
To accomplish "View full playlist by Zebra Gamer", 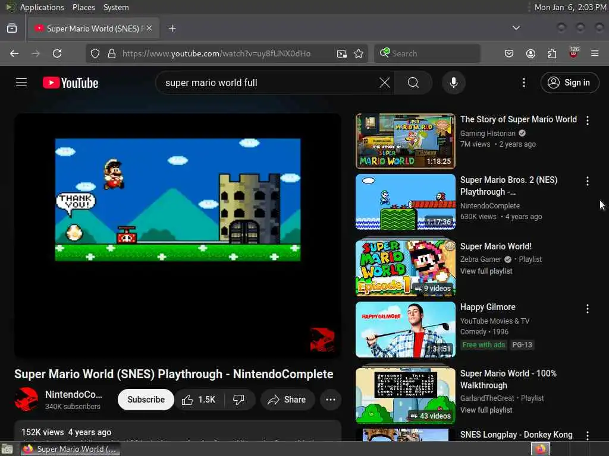I will [x=486, y=271].
